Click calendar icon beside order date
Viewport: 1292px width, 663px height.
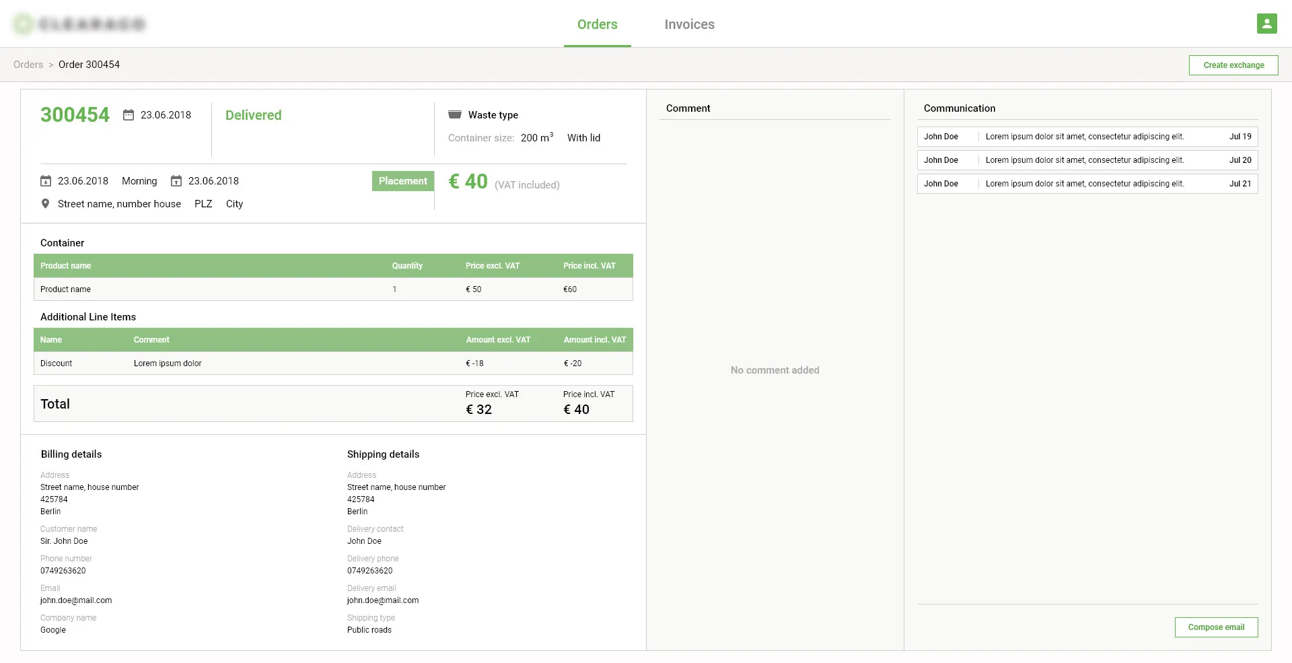[x=128, y=115]
